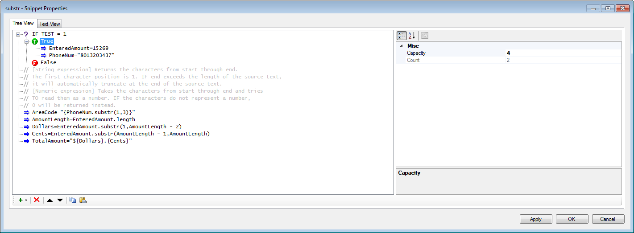The image size is (634, 233).
Task: Open Property Pages icon in grid toolbar
Action: [x=425, y=36]
